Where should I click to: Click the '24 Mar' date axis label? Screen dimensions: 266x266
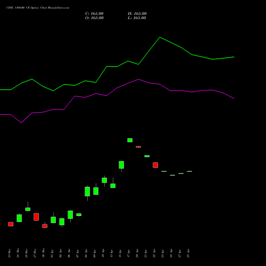point(18,253)
